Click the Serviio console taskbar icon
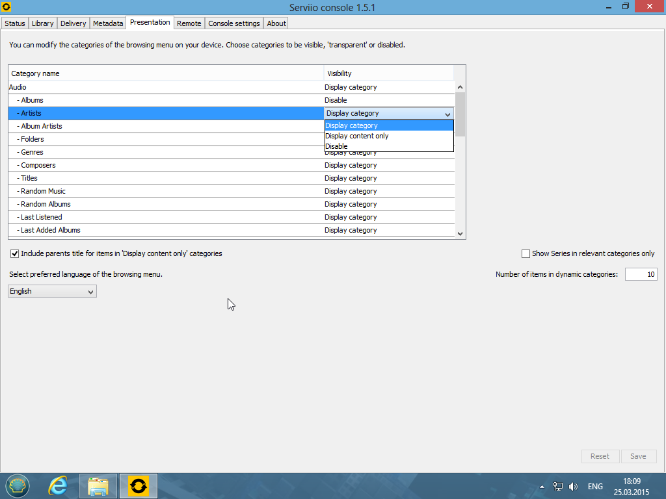The image size is (666, 499). click(x=138, y=485)
